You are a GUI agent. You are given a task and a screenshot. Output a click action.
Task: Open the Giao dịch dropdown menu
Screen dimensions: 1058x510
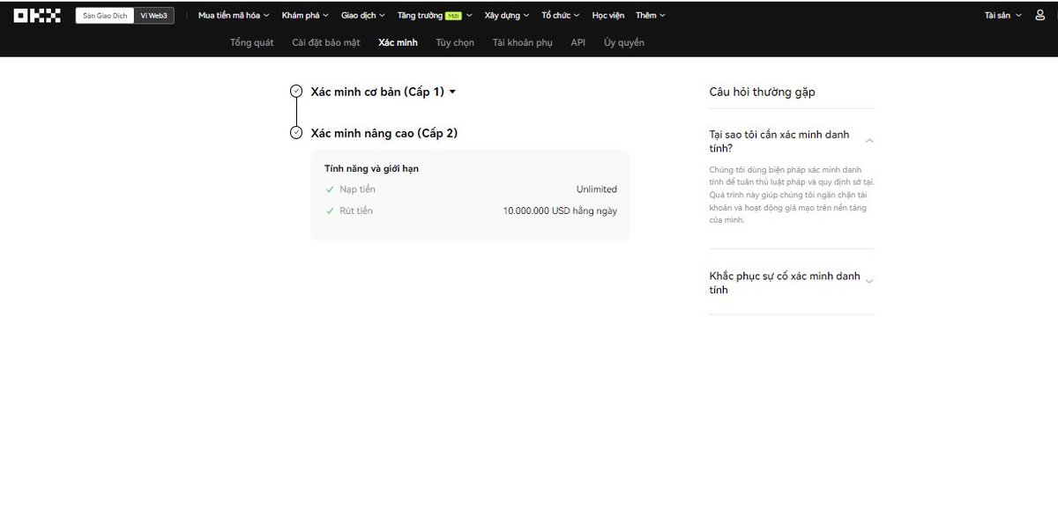pyautogui.click(x=363, y=16)
